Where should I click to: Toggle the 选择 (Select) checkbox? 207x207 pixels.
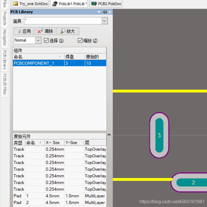click(x=46, y=40)
